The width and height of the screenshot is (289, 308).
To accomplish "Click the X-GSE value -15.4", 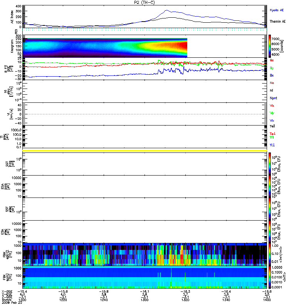I will (22, 291).
